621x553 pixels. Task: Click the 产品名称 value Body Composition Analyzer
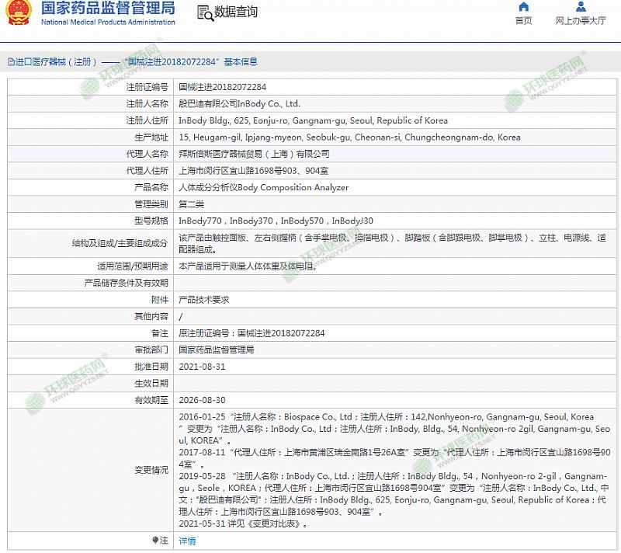tap(263, 187)
